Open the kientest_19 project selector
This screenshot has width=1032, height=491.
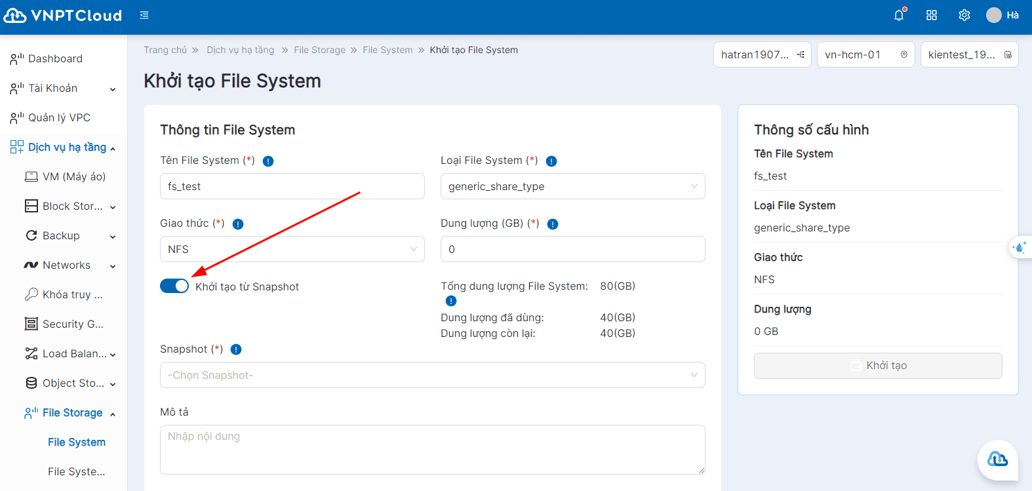pyautogui.click(x=970, y=54)
